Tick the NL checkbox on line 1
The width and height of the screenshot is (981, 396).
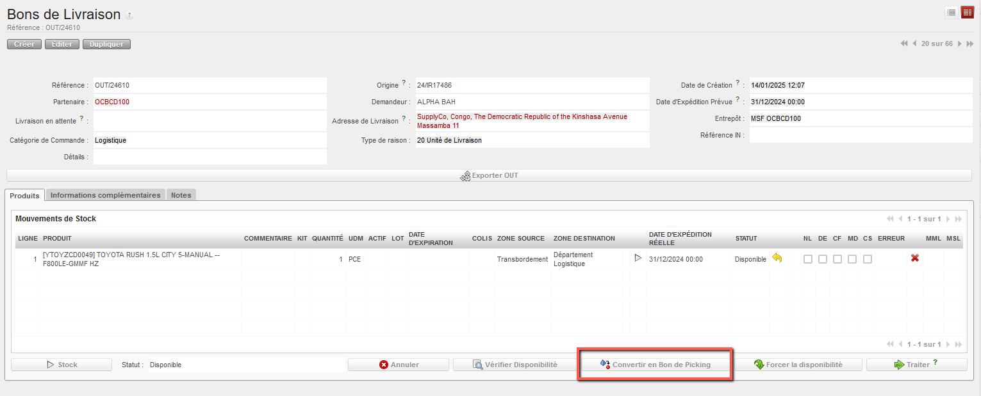point(808,259)
